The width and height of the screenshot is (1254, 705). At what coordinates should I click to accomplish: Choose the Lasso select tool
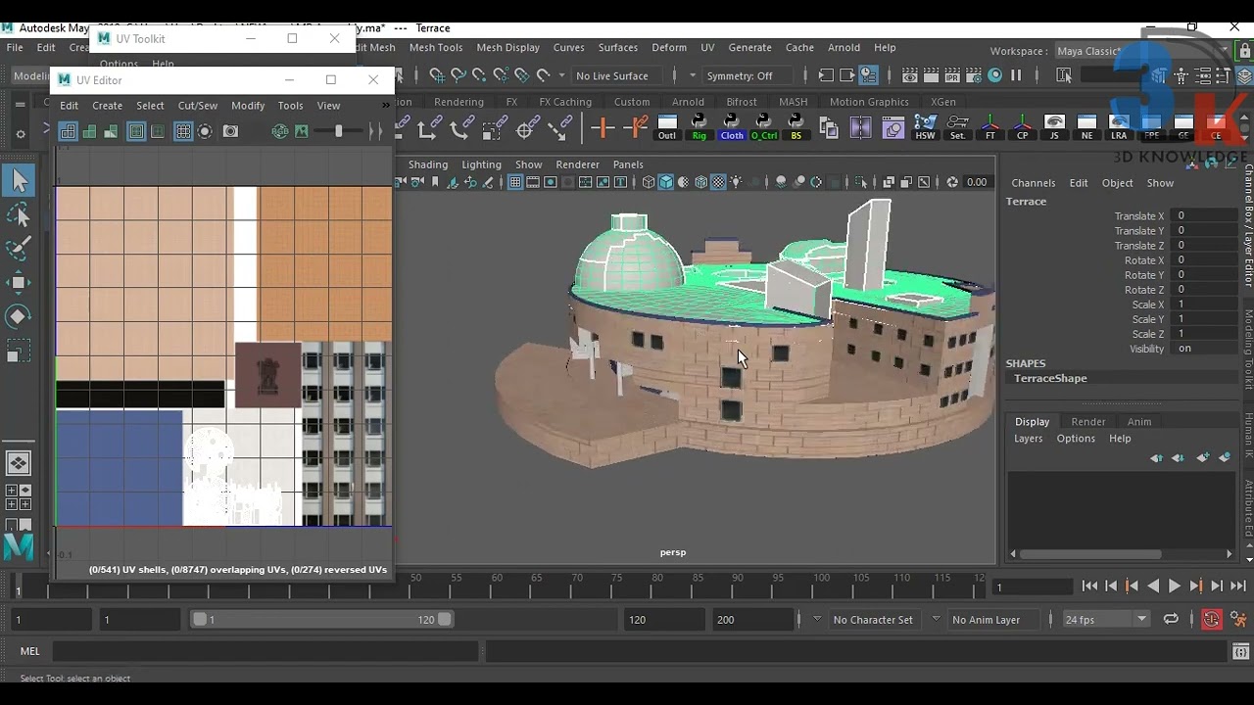19,214
